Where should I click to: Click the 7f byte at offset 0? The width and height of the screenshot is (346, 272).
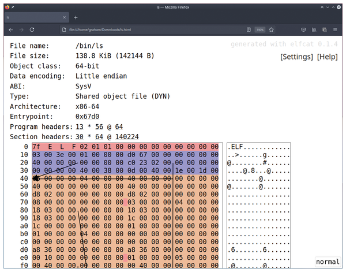(x=36, y=147)
